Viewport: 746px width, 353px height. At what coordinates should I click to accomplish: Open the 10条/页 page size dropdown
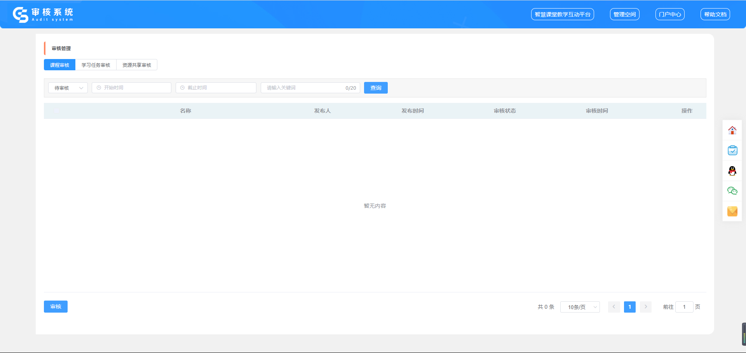click(580, 307)
